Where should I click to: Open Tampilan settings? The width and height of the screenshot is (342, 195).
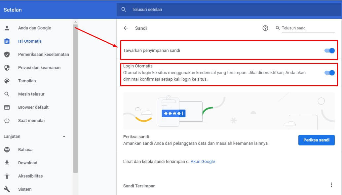(x=27, y=81)
